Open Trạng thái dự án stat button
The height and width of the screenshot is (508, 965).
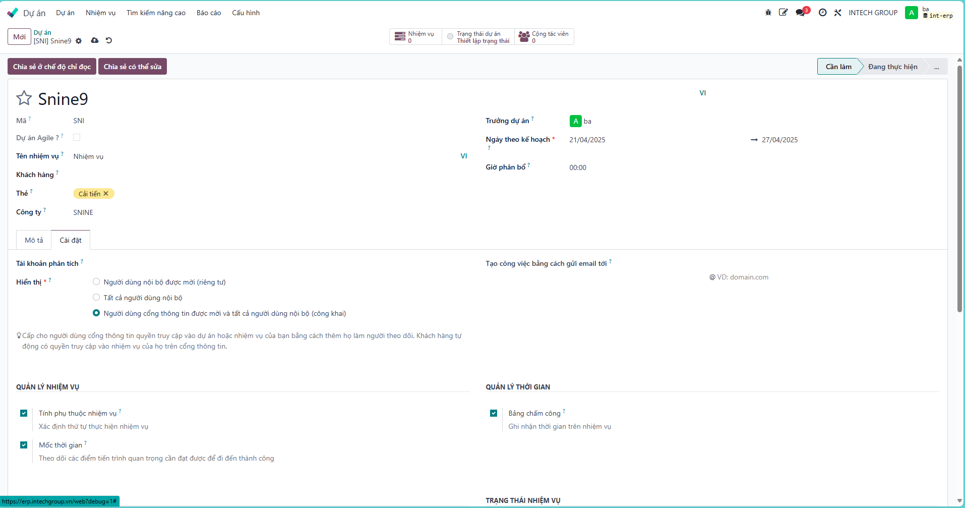478,37
